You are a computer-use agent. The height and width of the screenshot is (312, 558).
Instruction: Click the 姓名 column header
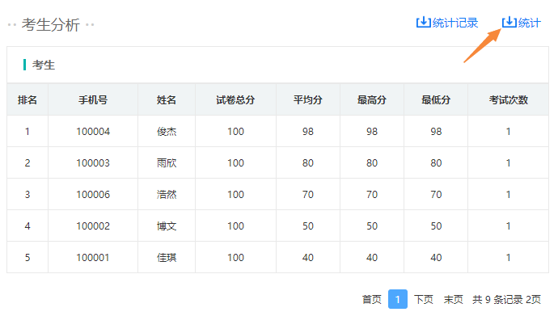pos(167,100)
